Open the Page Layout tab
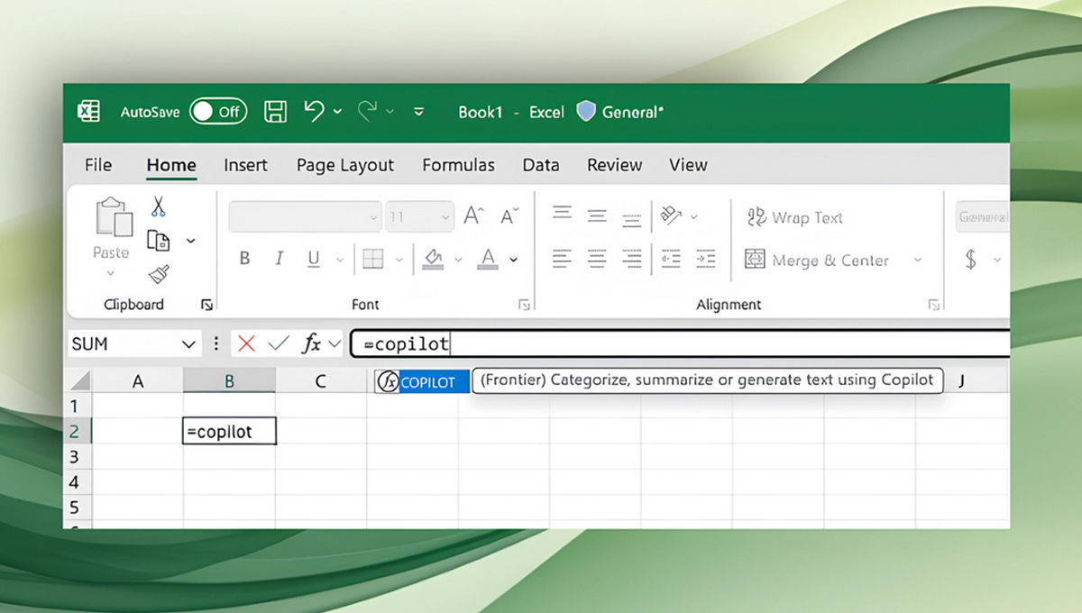 coord(345,165)
